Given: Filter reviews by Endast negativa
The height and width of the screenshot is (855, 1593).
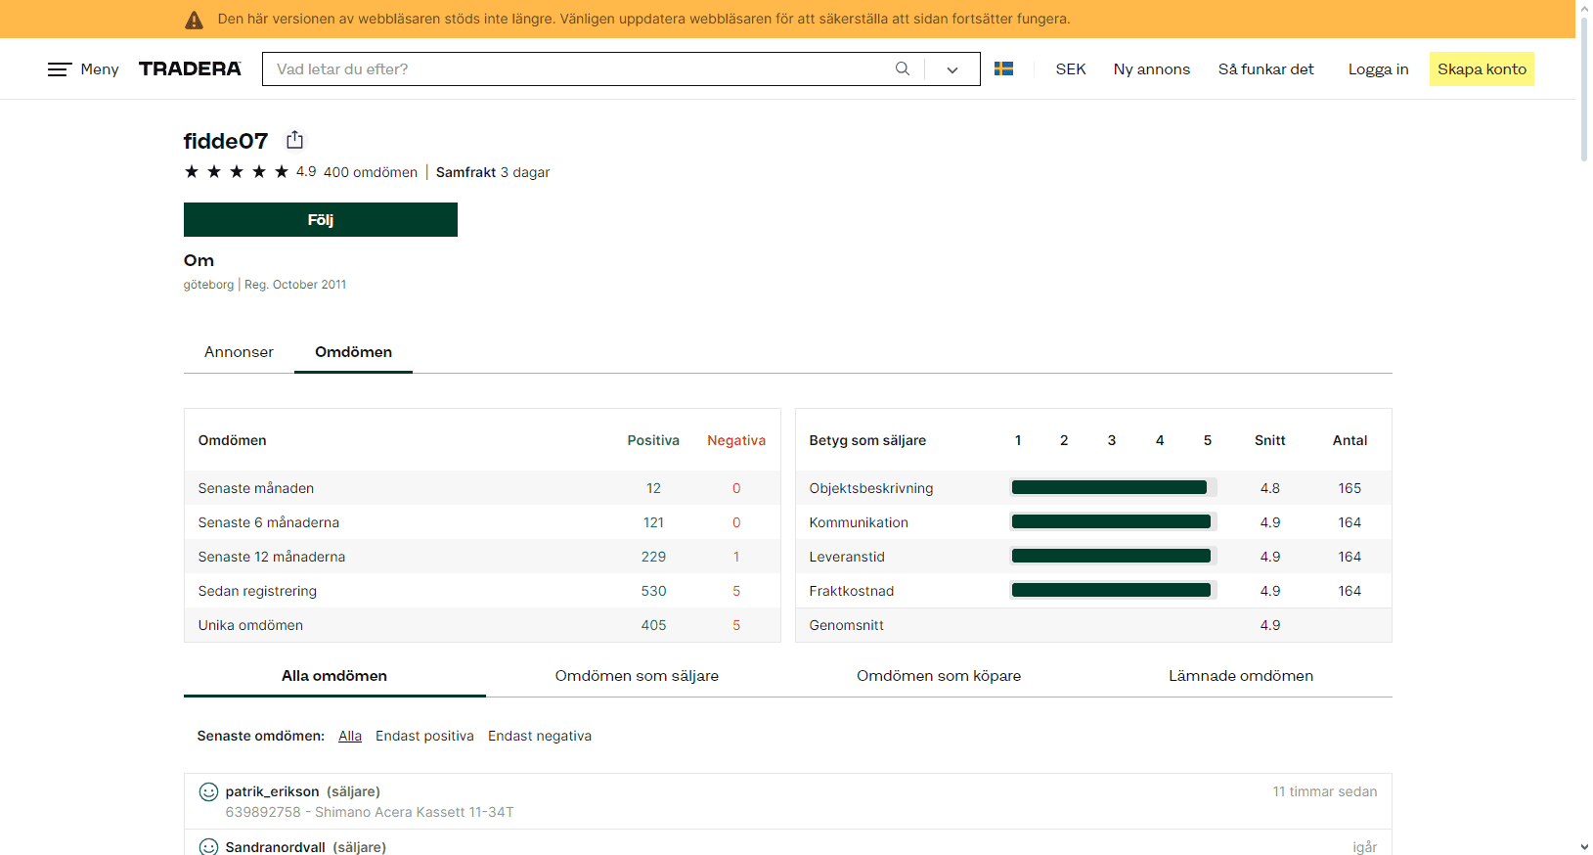Looking at the screenshot, I should (x=539, y=736).
